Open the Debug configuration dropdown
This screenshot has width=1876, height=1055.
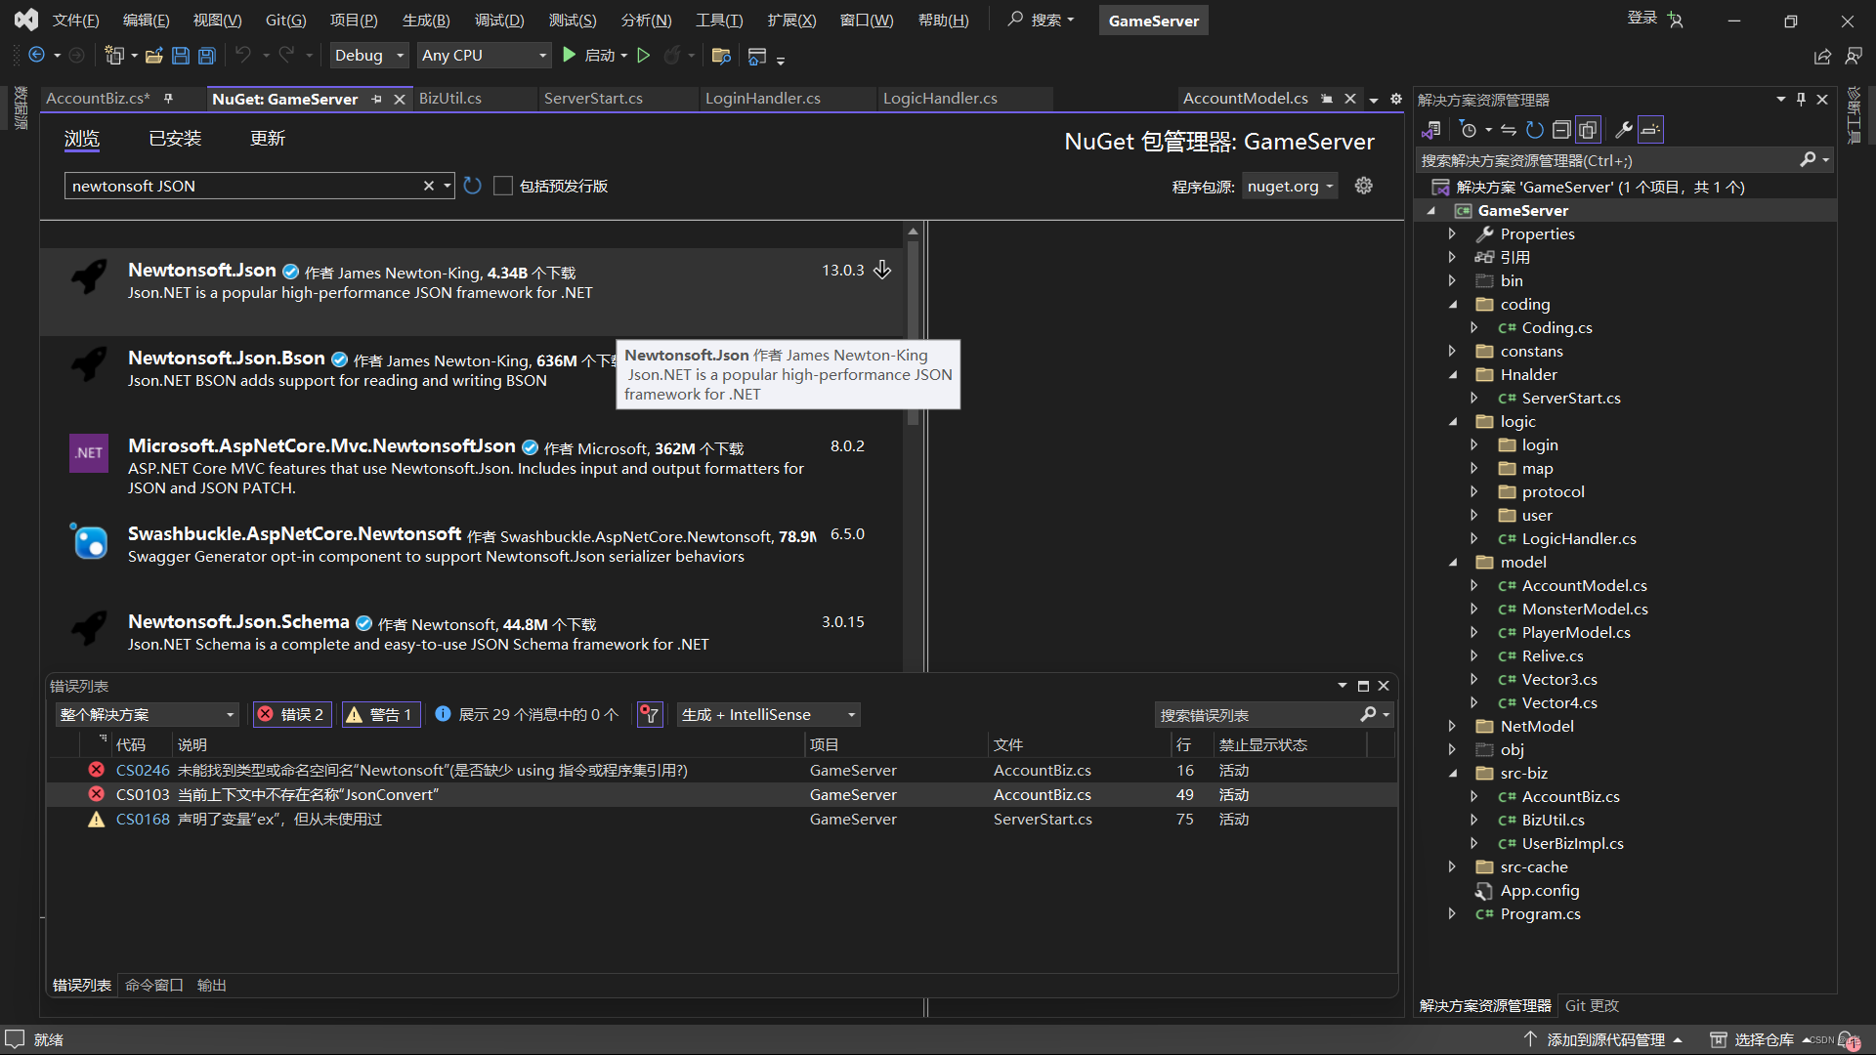(368, 56)
